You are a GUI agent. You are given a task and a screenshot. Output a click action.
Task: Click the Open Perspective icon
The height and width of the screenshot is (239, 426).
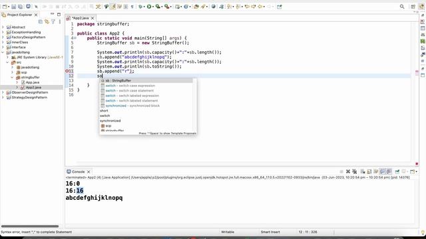[413, 7]
